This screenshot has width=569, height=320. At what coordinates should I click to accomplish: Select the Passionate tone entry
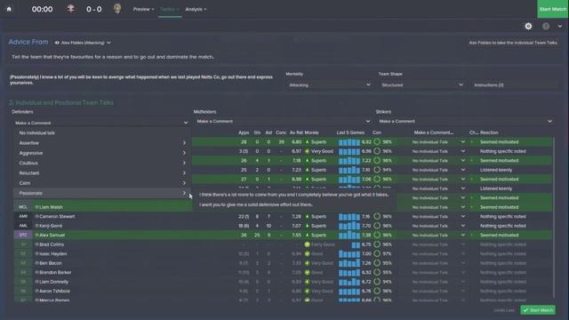101,193
